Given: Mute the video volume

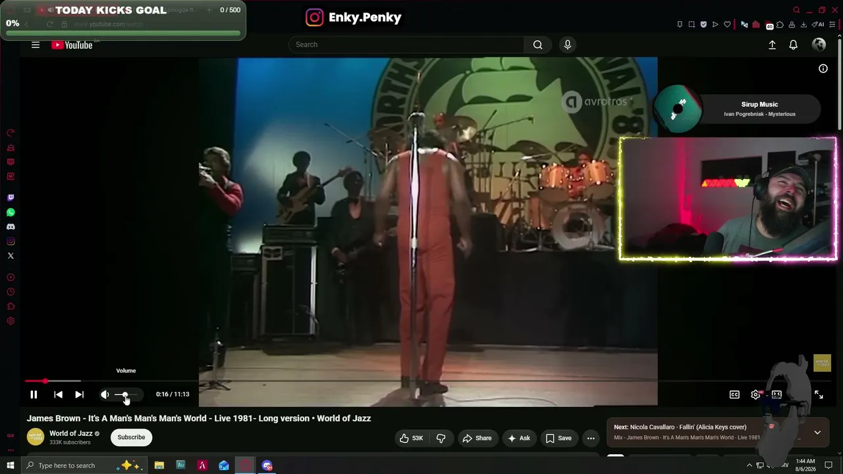Looking at the screenshot, I should click(105, 394).
